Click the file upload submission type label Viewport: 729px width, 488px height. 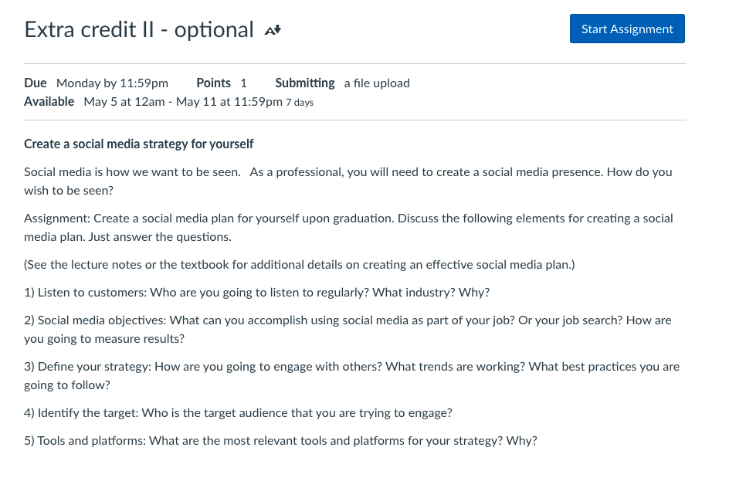[376, 83]
